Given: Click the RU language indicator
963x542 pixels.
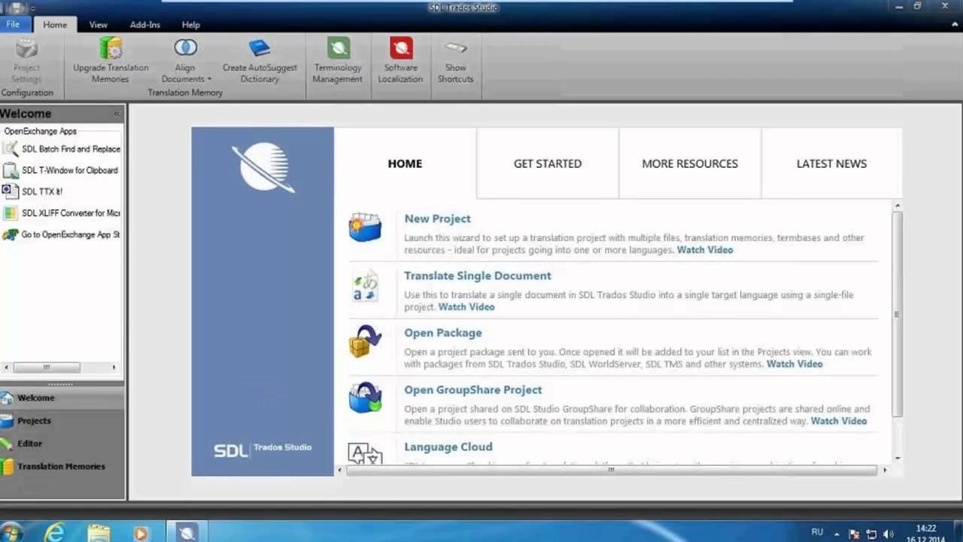Looking at the screenshot, I should tap(817, 531).
